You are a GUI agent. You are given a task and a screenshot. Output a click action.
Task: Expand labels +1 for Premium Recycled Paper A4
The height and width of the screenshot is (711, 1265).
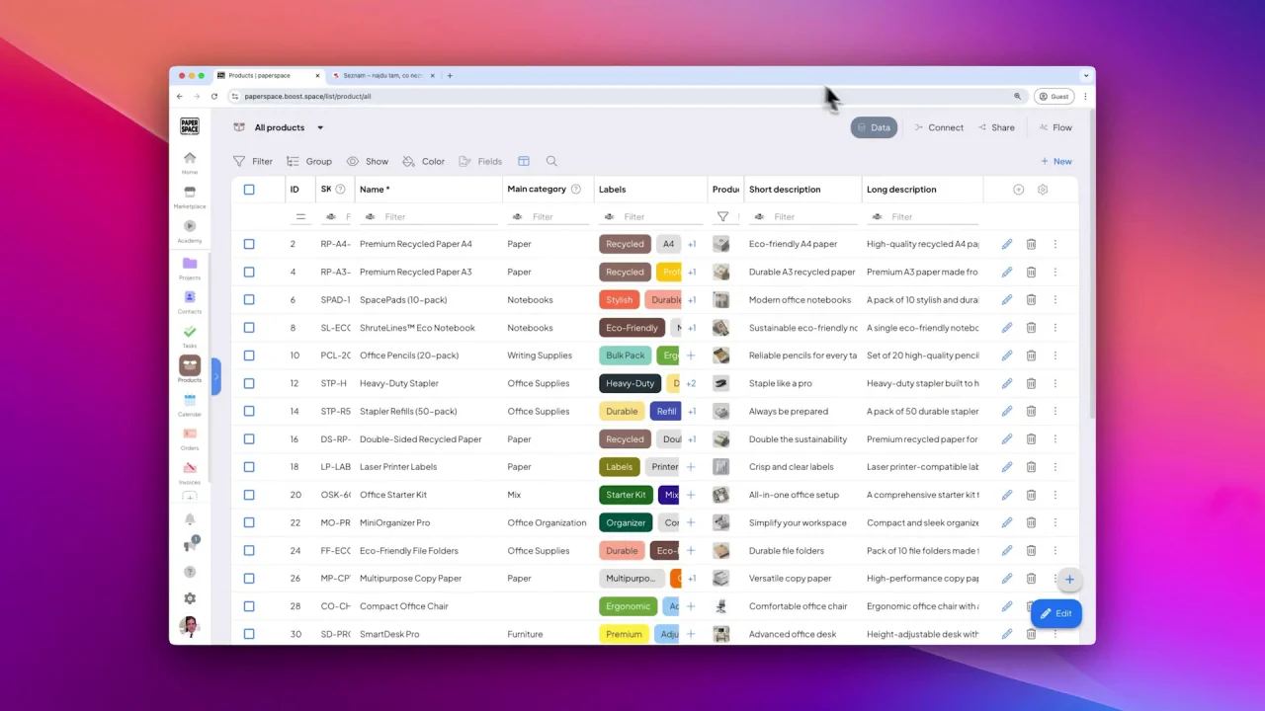point(692,244)
